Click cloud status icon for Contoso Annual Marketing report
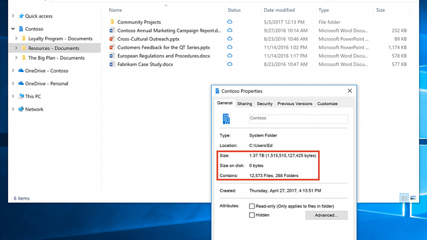The image size is (427, 240). click(x=230, y=30)
